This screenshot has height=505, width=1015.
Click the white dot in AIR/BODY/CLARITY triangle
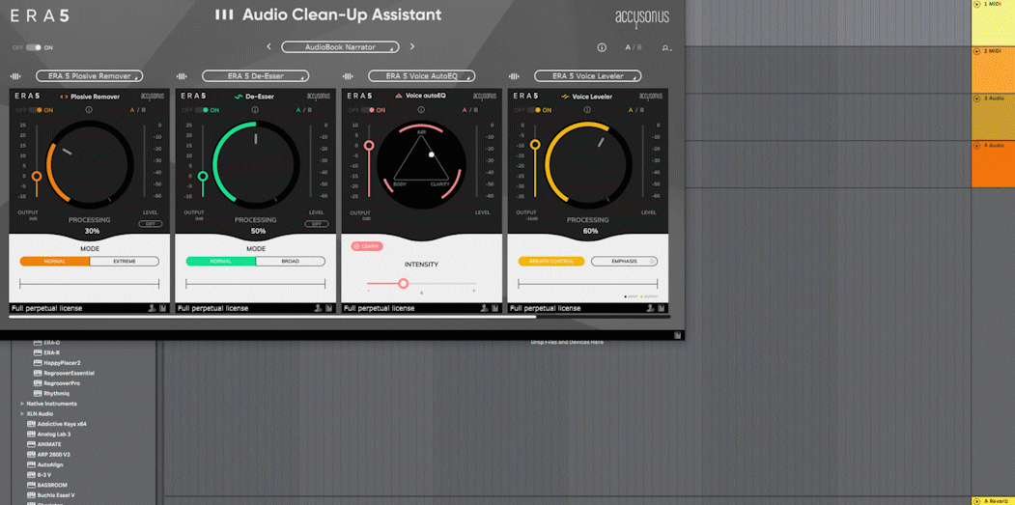point(432,154)
